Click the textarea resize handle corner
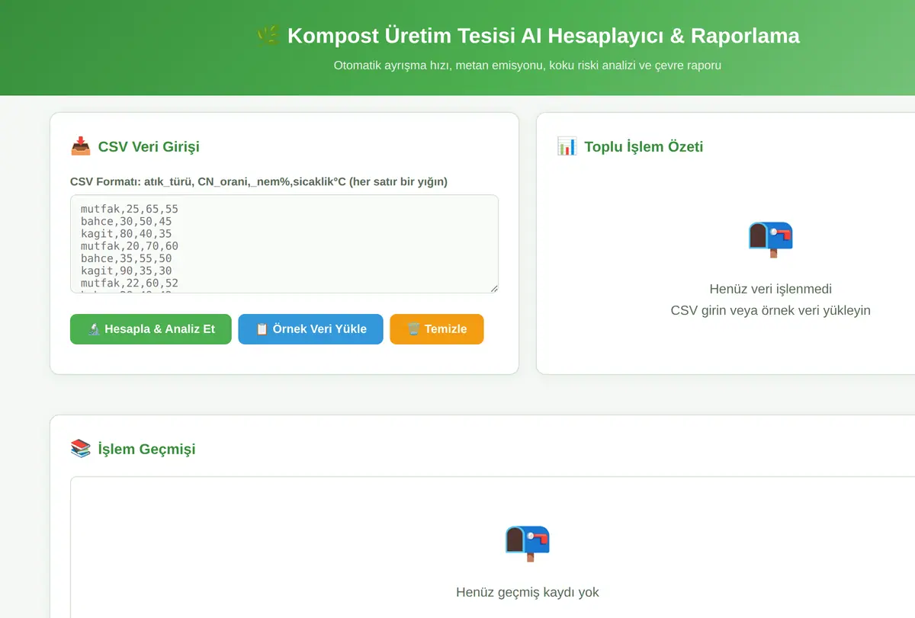The height and width of the screenshot is (618, 915). click(493, 288)
